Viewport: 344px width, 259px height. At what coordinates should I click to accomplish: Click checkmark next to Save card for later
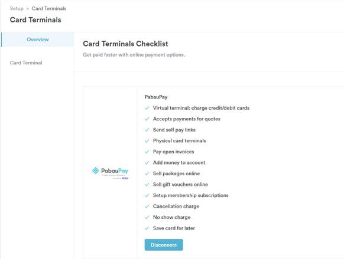147,228
